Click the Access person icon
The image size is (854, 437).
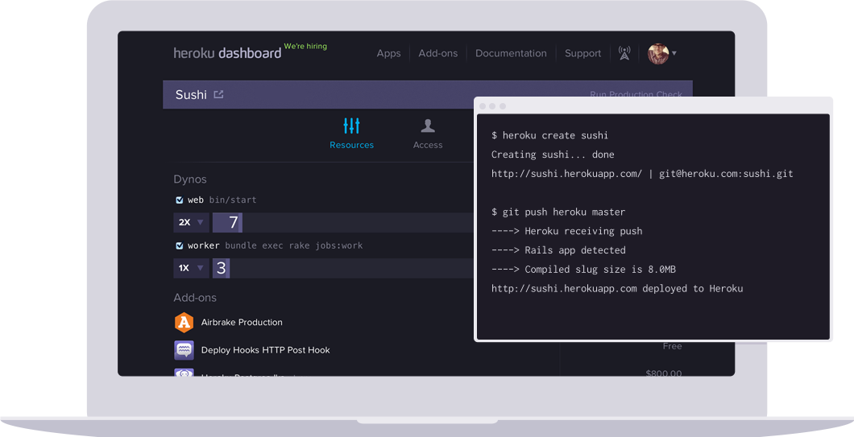[x=428, y=126]
